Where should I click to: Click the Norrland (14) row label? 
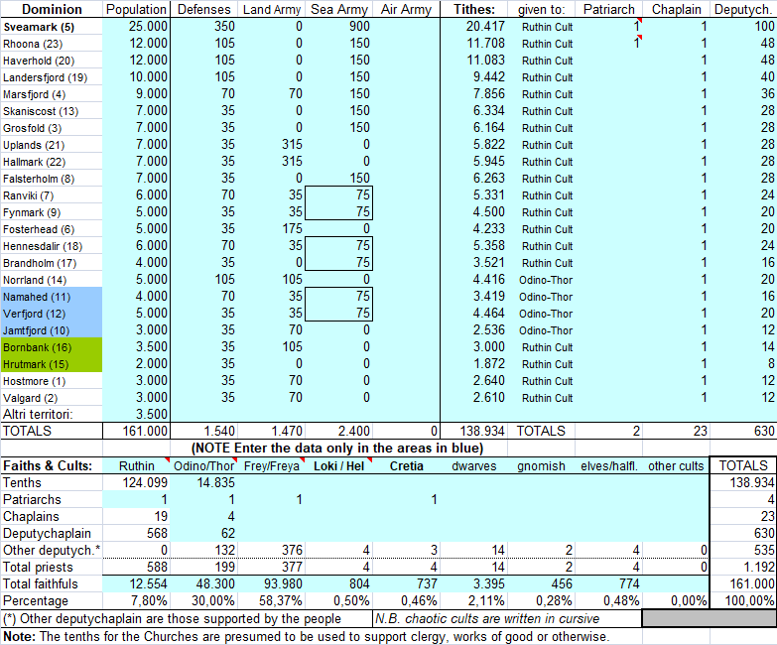(52, 280)
